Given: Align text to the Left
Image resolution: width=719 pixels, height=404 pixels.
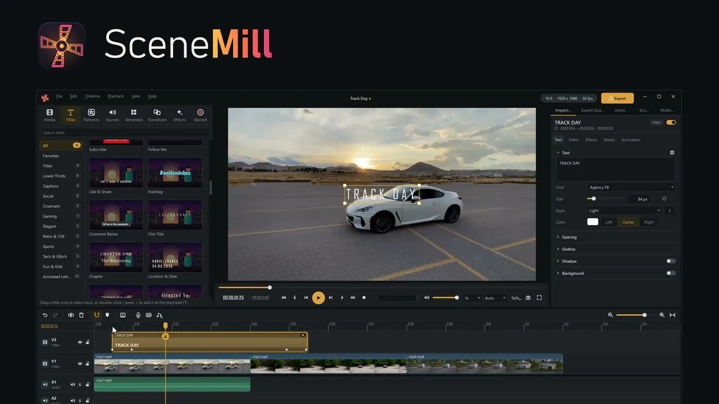Looking at the screenshot, I should coord(609,222).
